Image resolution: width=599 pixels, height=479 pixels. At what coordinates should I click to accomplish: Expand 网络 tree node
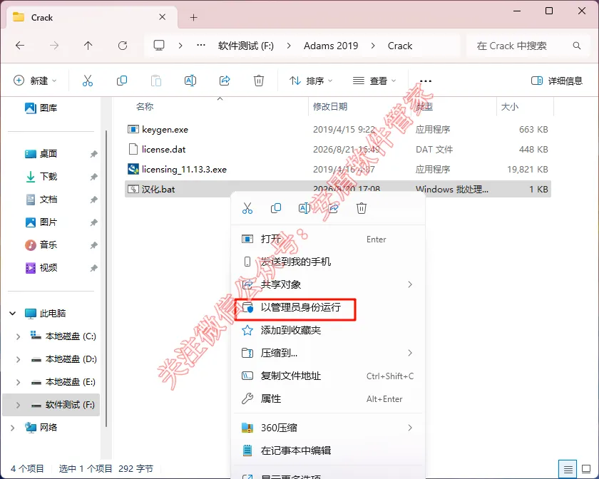click(x=12, y=428)
